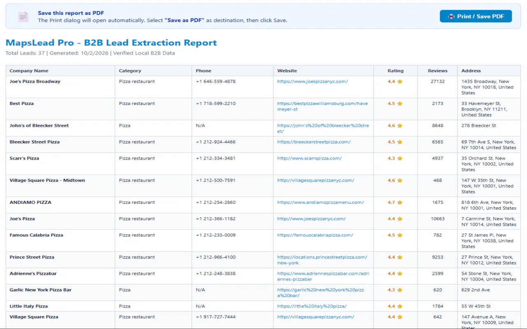Select phone number +1 646-559-4878
Image resolution: width=527 pixels, height=329 pixels.
click(x=216, y=81)
